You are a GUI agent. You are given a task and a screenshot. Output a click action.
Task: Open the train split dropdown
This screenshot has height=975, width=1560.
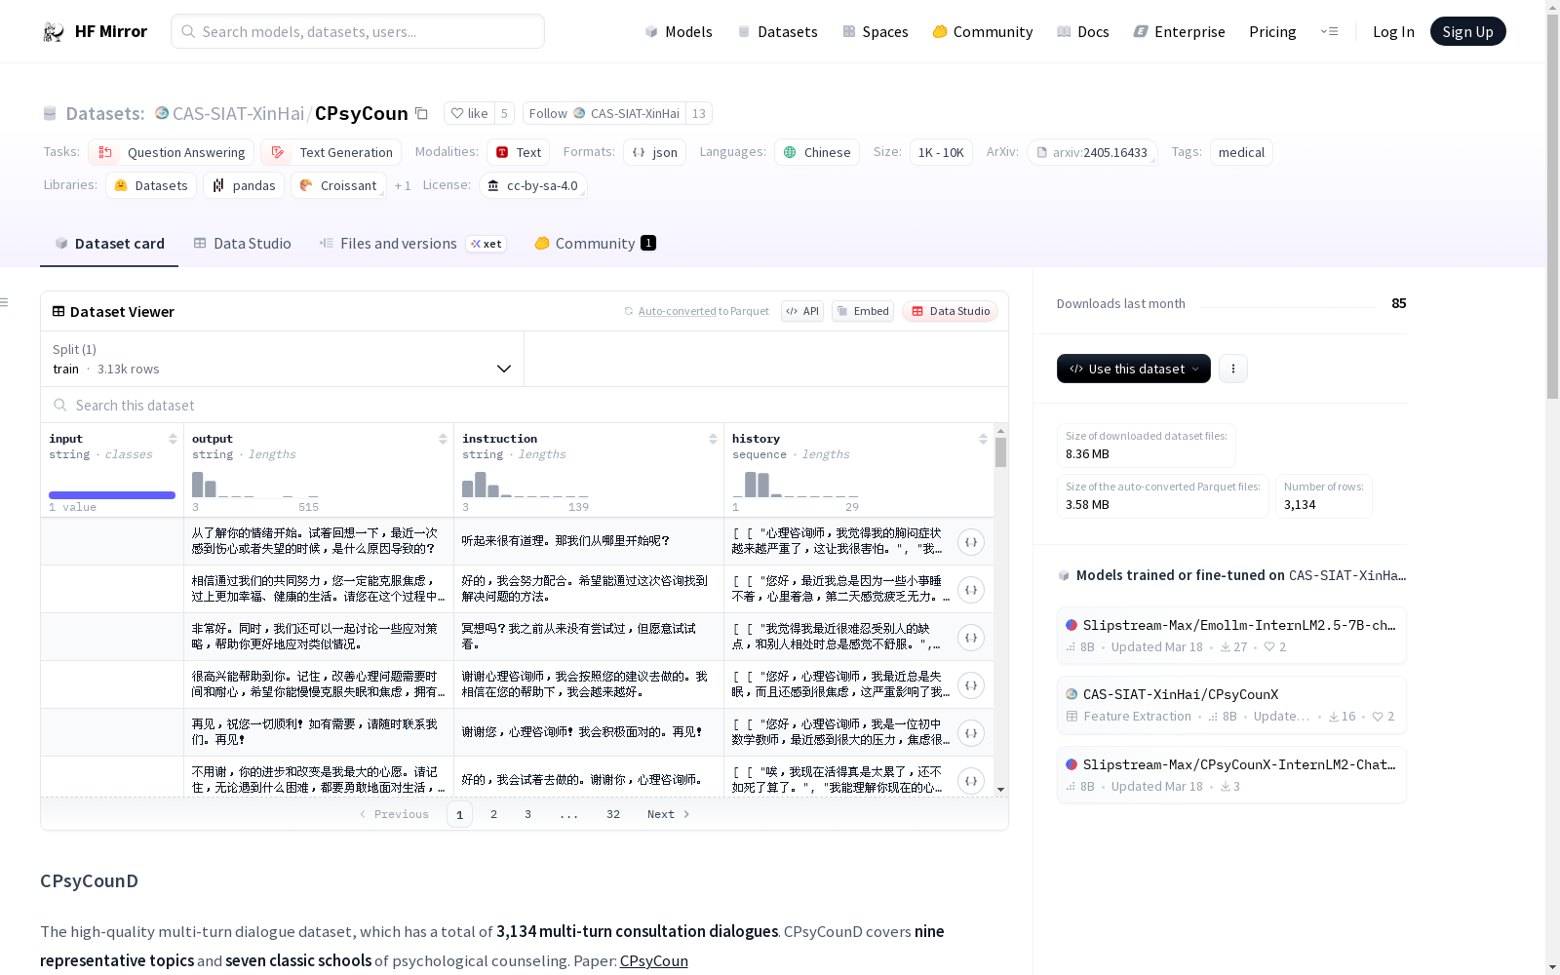click(283, 359)
